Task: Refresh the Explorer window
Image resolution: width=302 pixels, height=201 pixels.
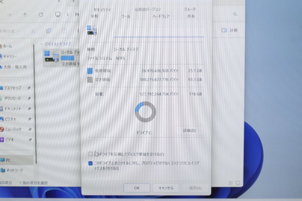Action: tap(41, 15)
